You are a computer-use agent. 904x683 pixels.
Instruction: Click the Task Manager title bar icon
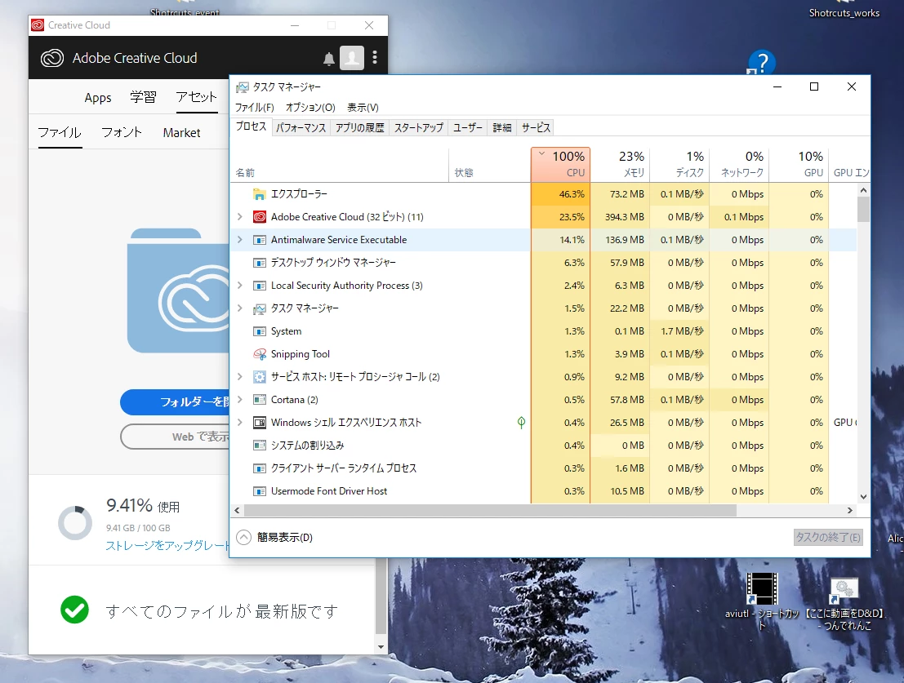243,87
